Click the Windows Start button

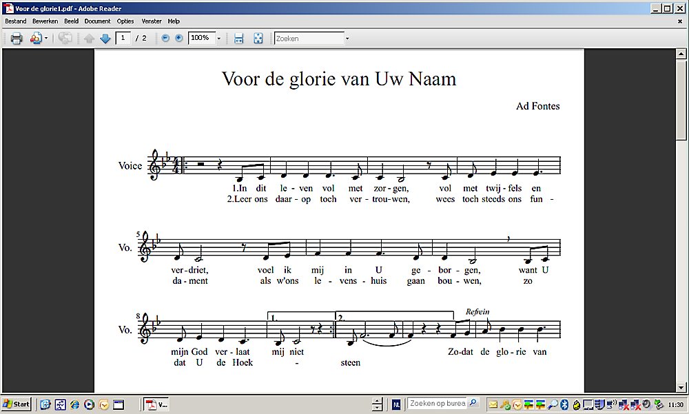[x=17, y=404]
